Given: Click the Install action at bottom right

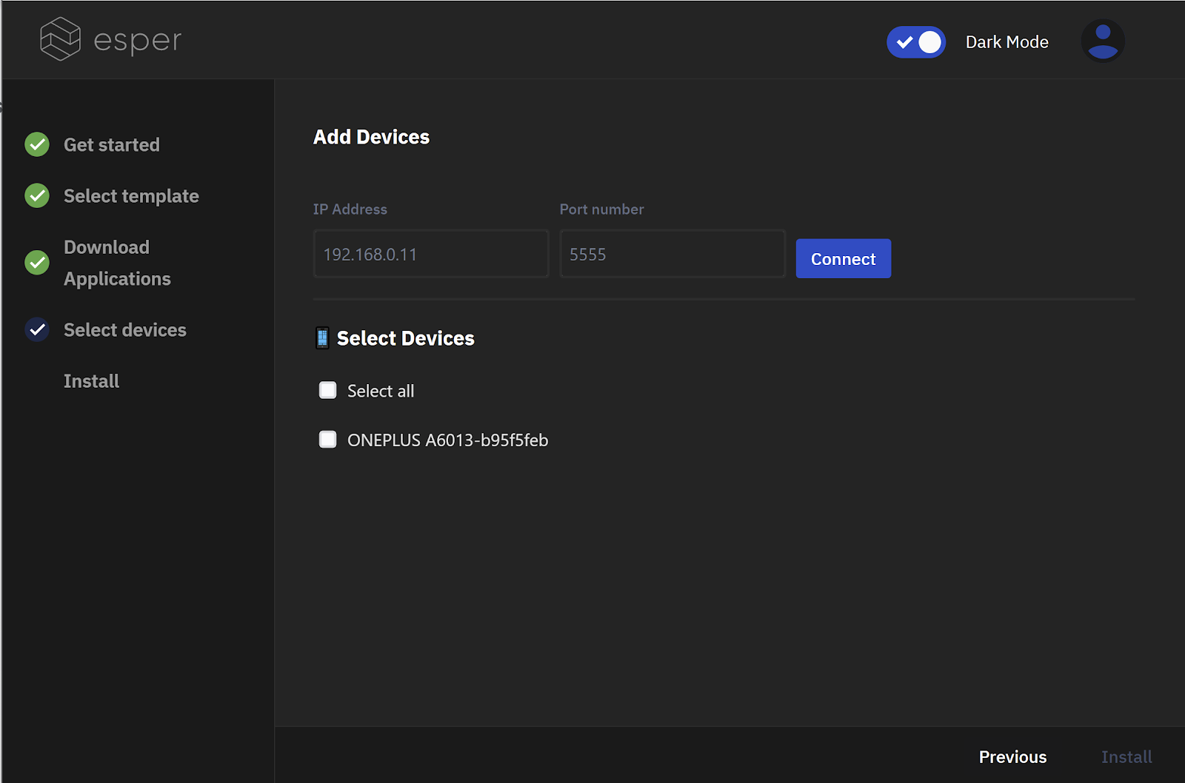Looking at the screenshot, I should [1126, 756].
